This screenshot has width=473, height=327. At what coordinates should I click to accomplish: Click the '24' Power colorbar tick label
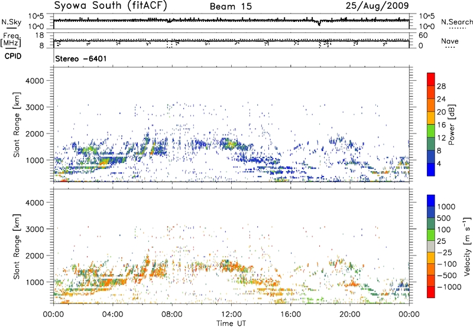point(441,99)
